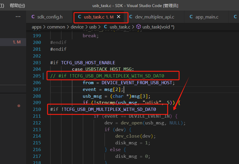Open the 帮助(H) menu
Screen dimensions: 239x164
point(17,6)
